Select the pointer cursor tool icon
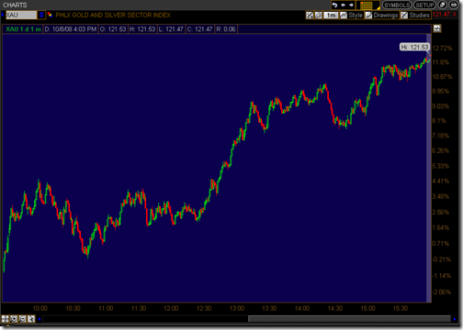The width and height of the screenshot is (463, 330). pyautogui.click(x=31, y=319)
